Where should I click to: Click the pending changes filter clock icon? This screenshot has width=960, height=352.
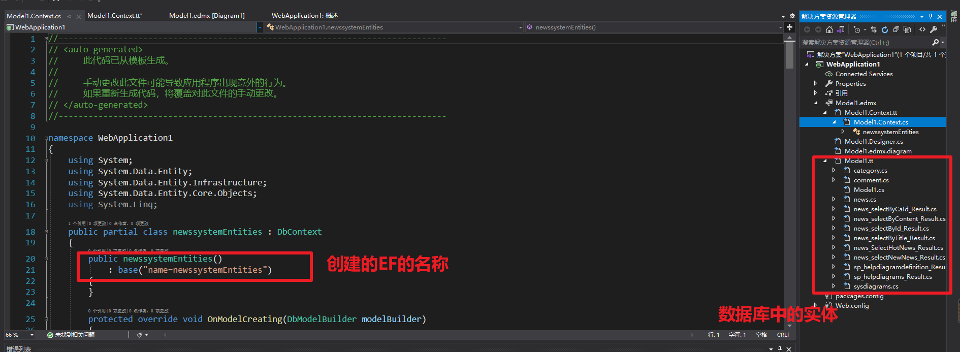pos(857,29)
